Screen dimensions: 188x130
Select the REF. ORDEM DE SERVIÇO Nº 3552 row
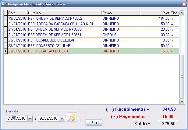pyautogui.click(x=55, y=18)
